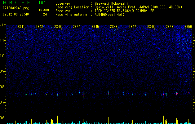Viewport: 195px width, 124px height.
Task: Click the 2347 time marker
Action: pos(132,27)
